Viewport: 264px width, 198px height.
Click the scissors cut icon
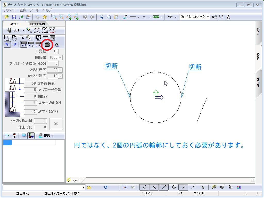pyautogui.click(x=102, y=17)
